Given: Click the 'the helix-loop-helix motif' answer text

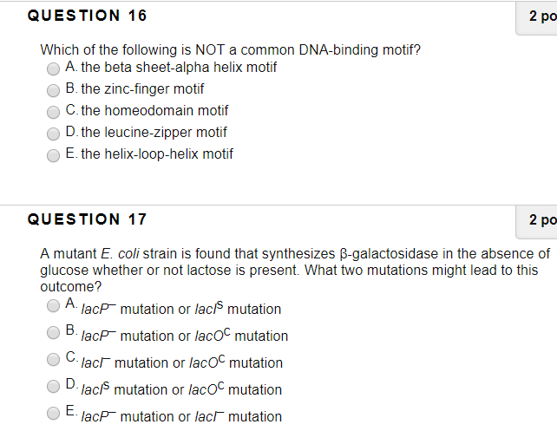Looking at the screenshot, I should pos(157,154).
